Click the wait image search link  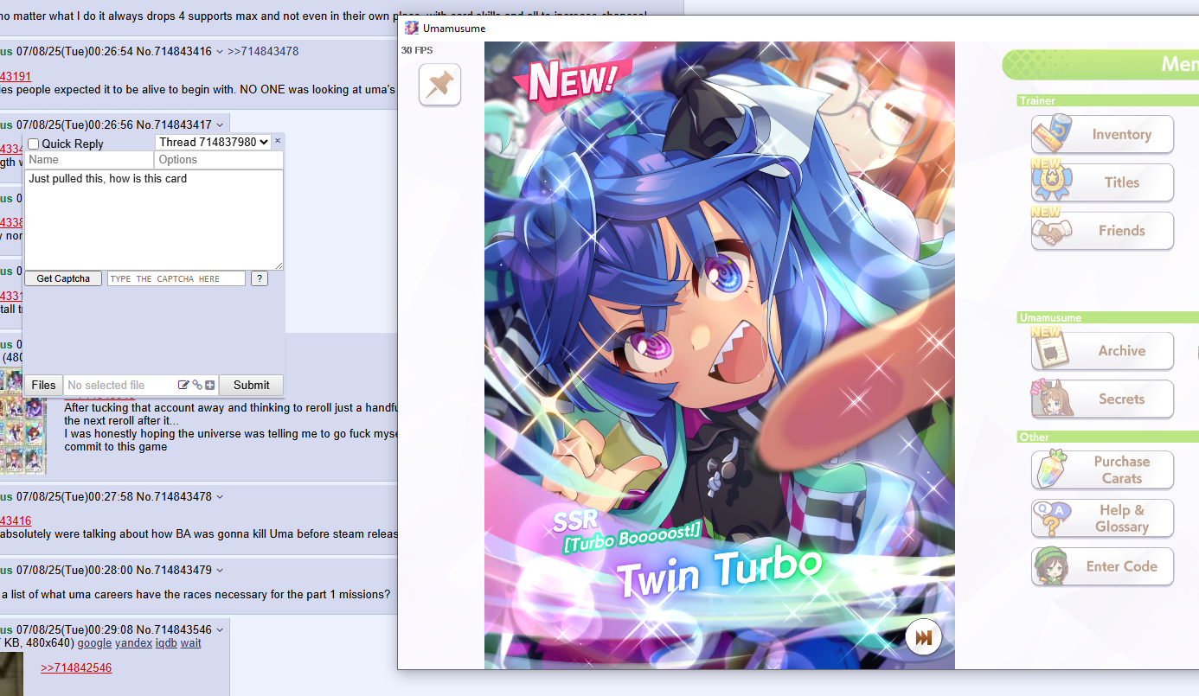click(190, 643)
